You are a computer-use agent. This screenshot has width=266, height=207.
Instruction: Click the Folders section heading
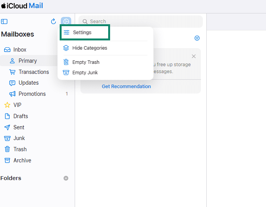click(x=11, y=178)
